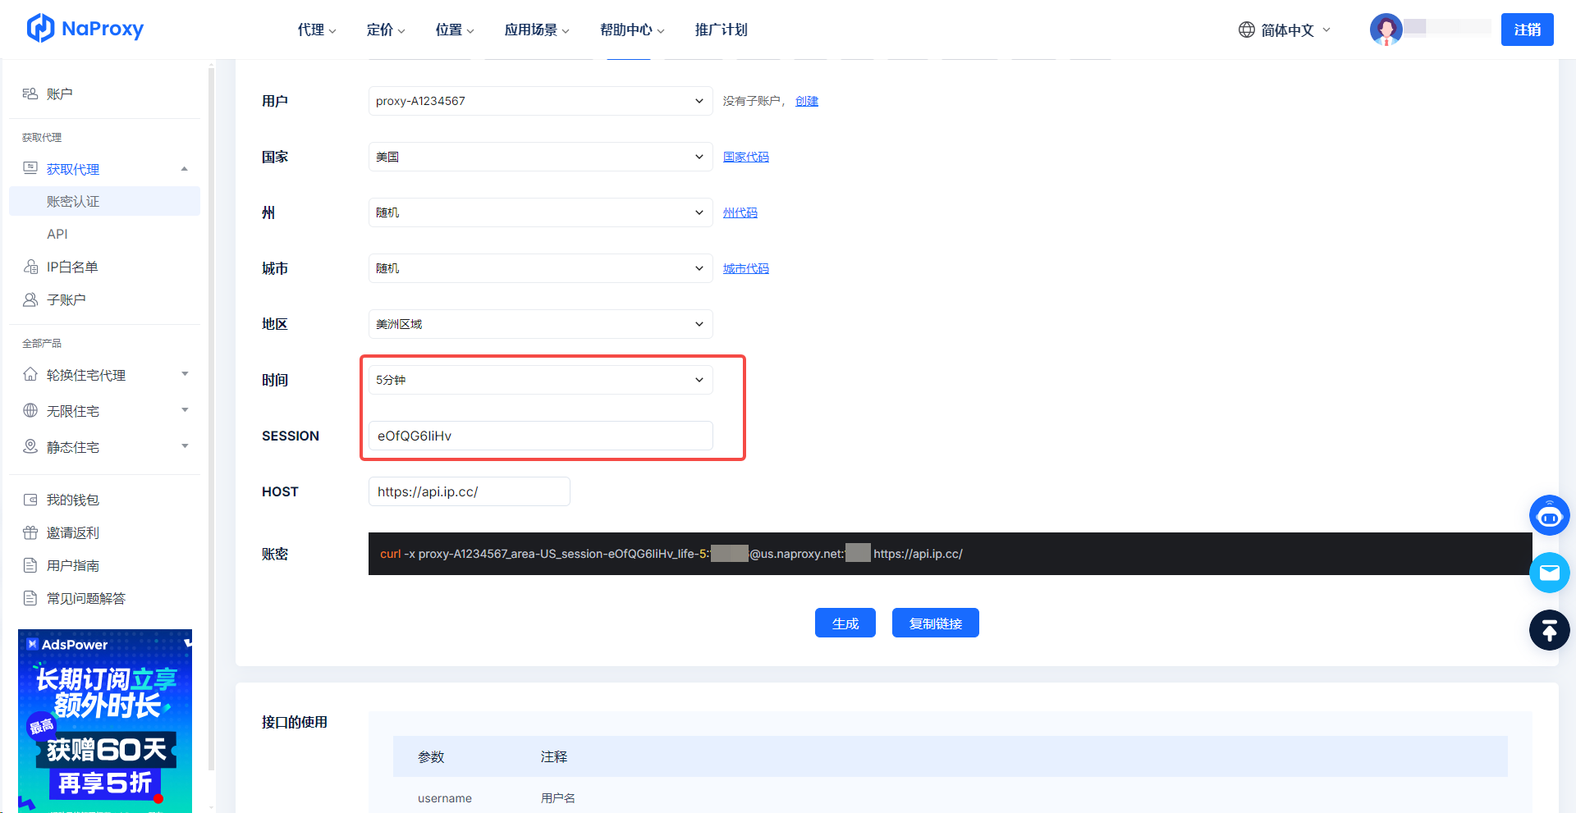
Task: Expand the 轮换住宅代理 sidebar section
Action: click(185, 374)
